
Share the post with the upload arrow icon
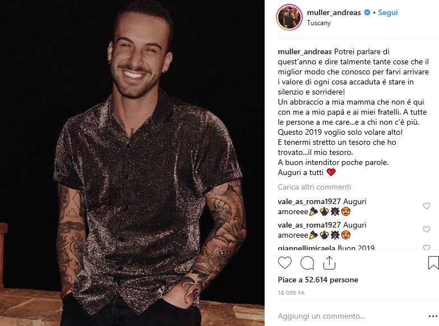click(329, 263)
